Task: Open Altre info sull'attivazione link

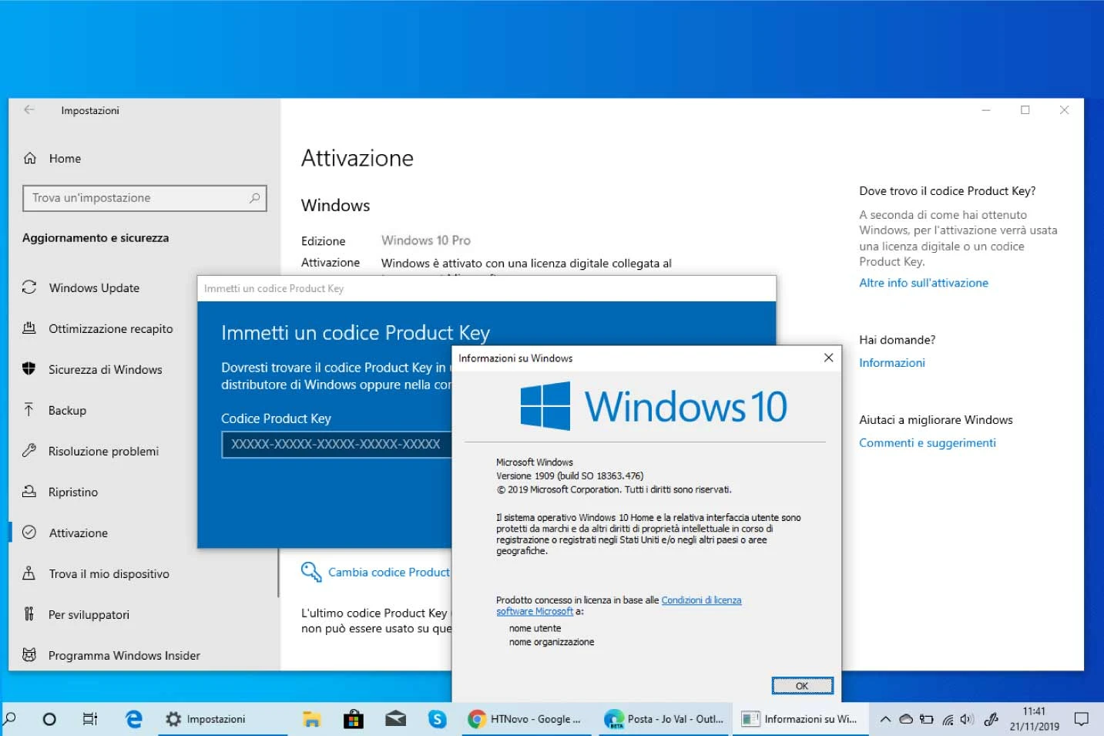Action: (x=924, y=283)
